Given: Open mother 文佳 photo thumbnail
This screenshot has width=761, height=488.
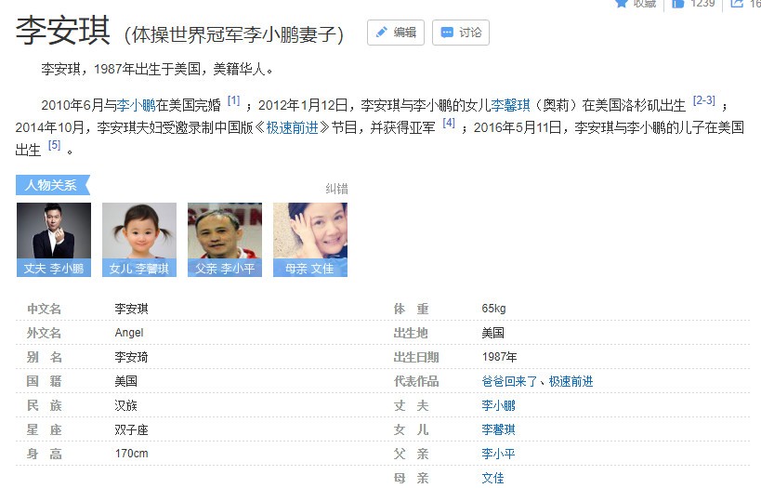Looking at the screenshot, I should [x=310, y=239].
